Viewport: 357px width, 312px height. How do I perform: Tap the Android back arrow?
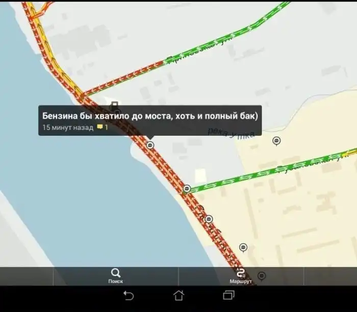point(129,296)
